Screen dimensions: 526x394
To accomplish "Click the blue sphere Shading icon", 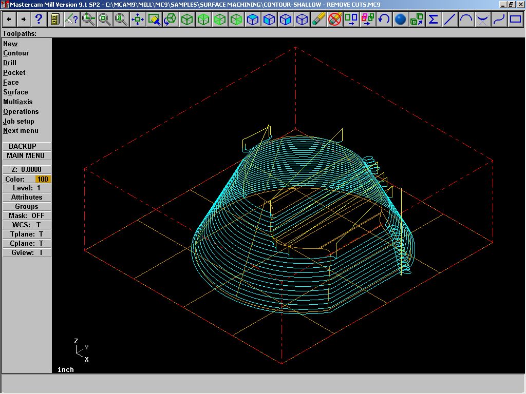I will tap(400, 19).
